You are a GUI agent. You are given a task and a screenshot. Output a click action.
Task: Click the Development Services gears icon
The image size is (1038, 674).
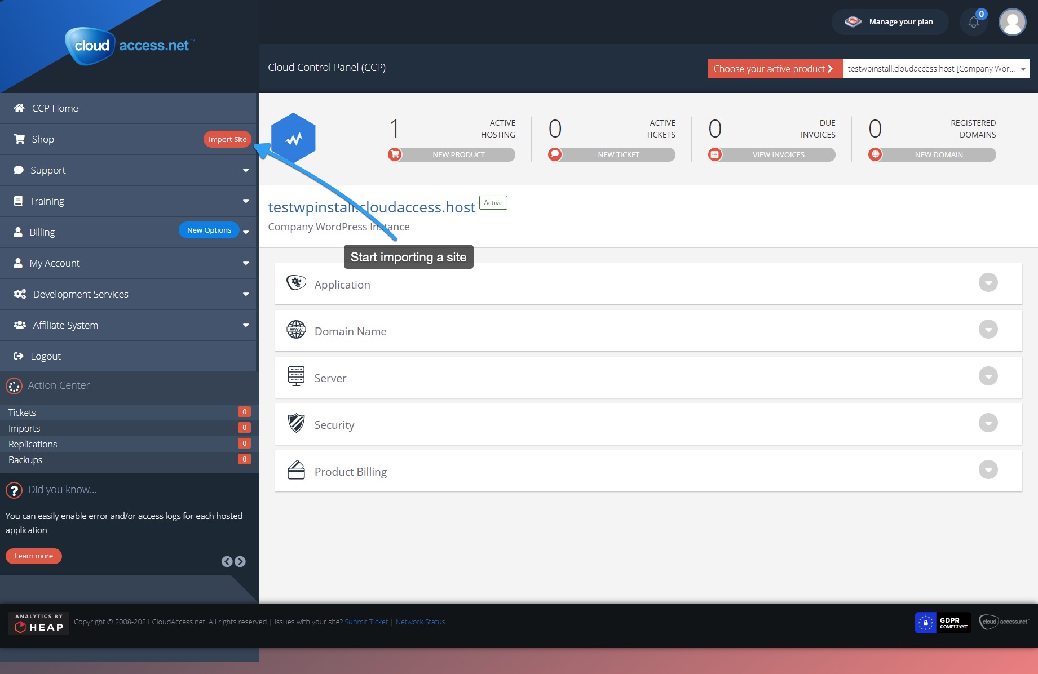(20, 294)
